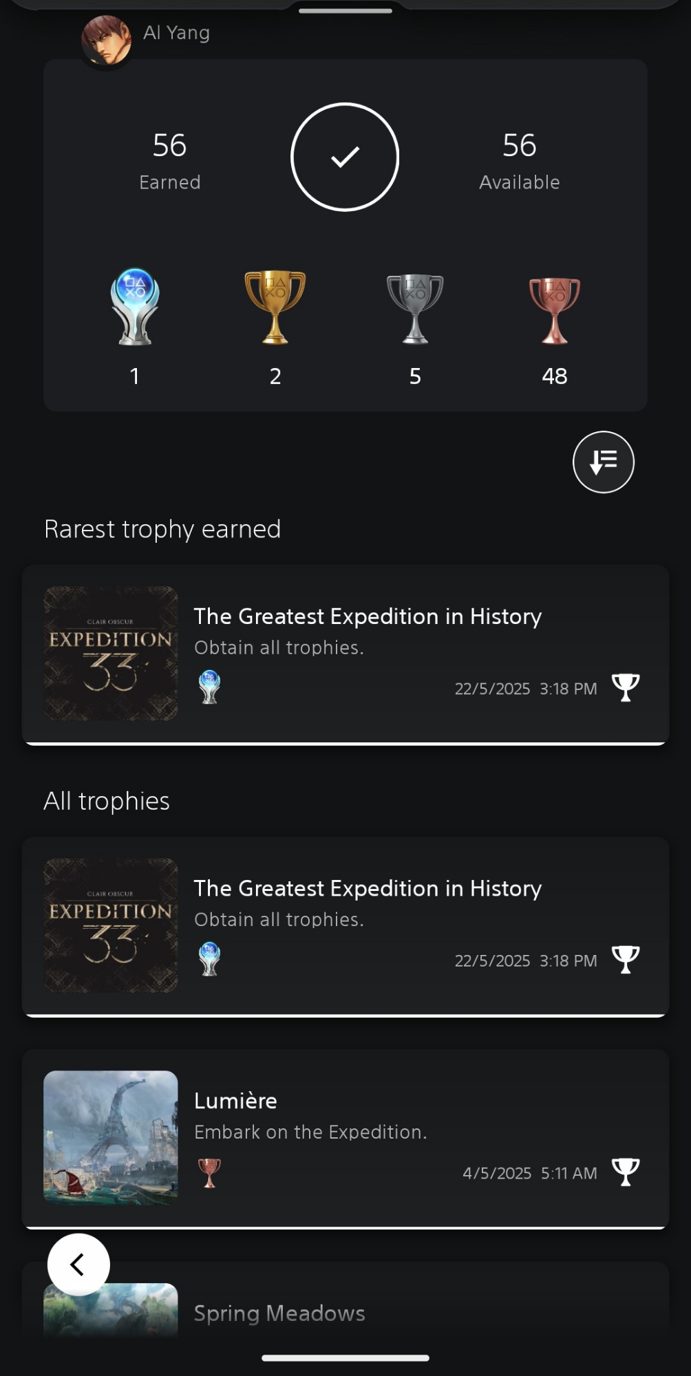The height and width of the screenshot is (1376, 691).
Task: Open the trophy sort order menu
Action: pos(603,462)
